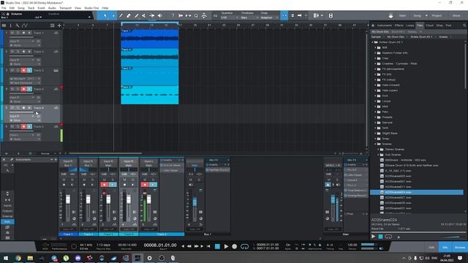Start playback with the transport Play button
468x263 pixels.
tap(226, 246)
